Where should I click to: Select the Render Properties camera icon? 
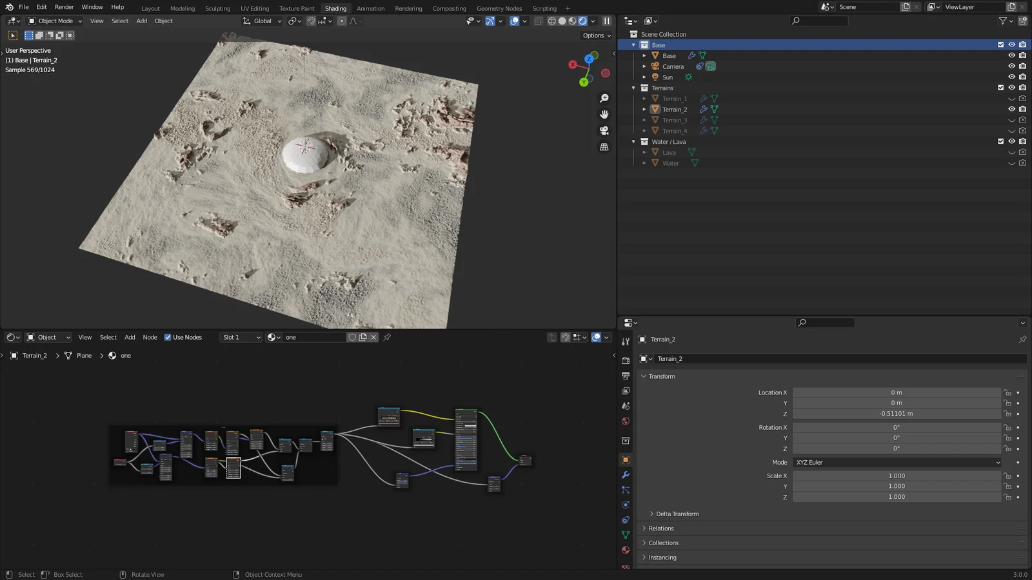tap(625, 361)
